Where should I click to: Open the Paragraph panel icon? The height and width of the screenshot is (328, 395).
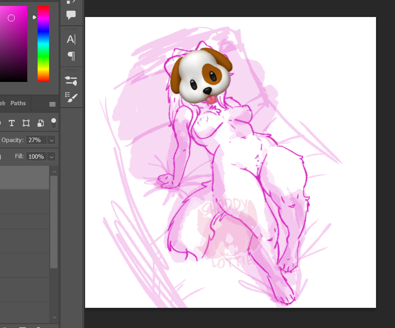click(71, 56)
